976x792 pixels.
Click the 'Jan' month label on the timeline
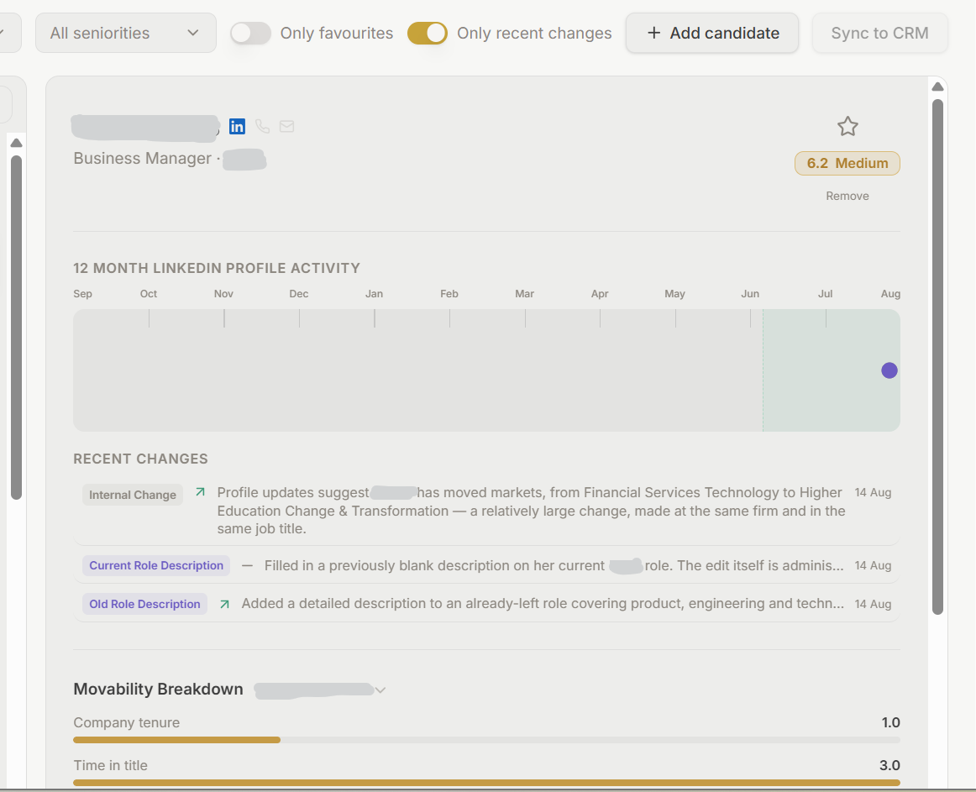click(x=374, y=294)
